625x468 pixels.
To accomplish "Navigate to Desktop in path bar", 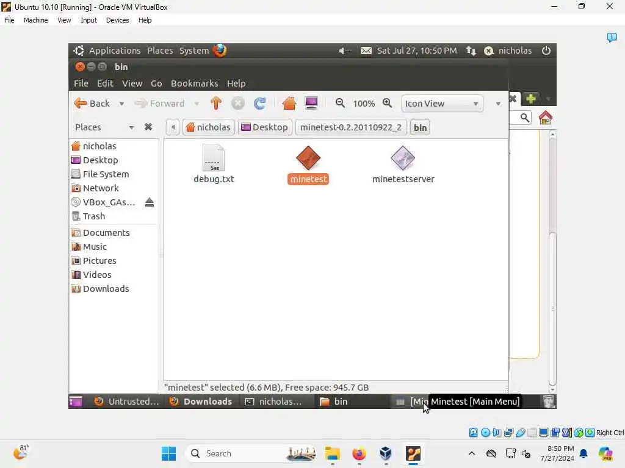I will [x=265, y=127].
